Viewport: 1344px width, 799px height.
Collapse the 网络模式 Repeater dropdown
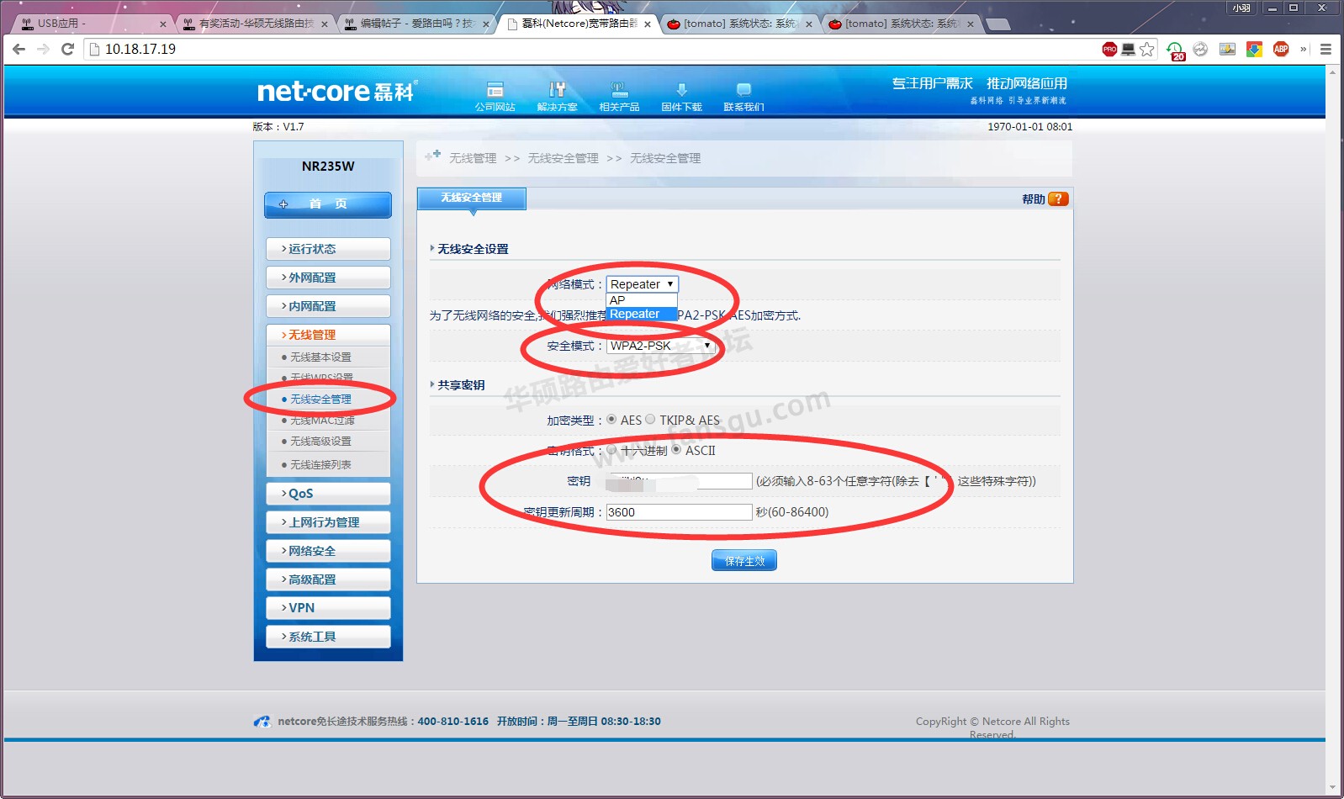coord(643,284)
